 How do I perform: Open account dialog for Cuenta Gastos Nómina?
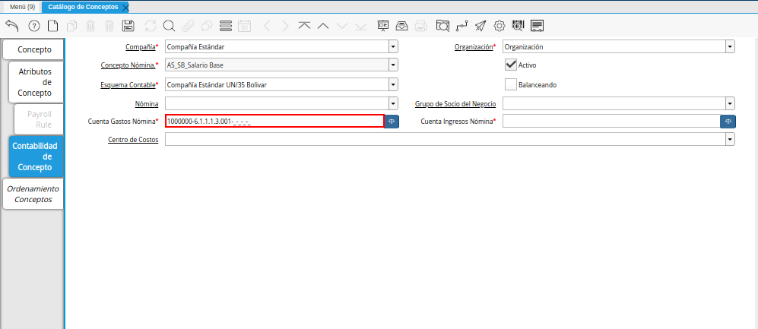[x=392, y=122]
